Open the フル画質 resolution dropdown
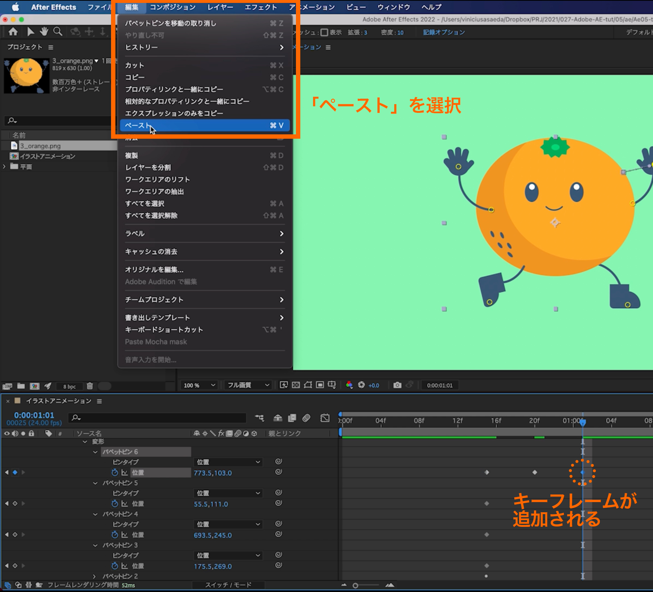 [248, 385]
